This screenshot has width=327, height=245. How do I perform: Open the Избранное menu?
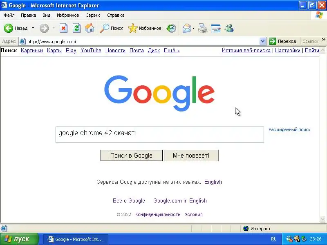(x=68, y=15)
